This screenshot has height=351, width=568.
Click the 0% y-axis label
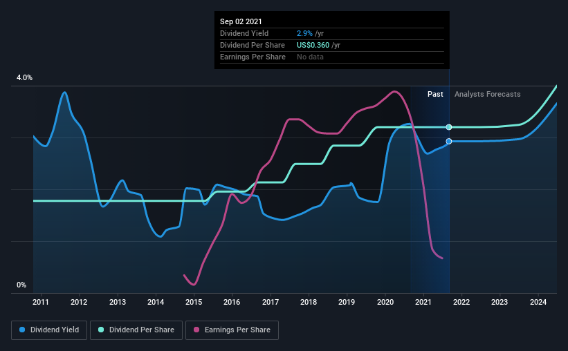(21, 285)
